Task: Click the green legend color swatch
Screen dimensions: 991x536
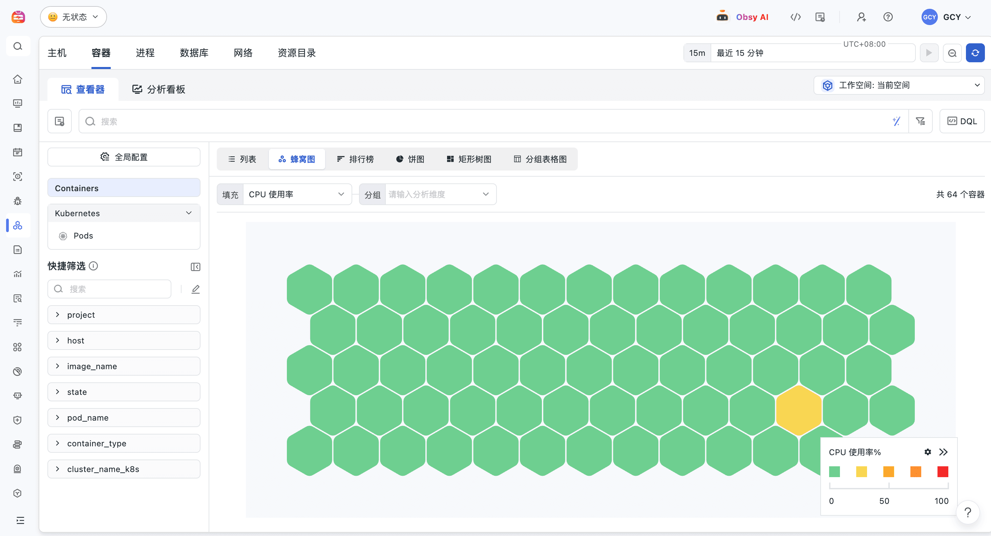Action: click(835, 471)
